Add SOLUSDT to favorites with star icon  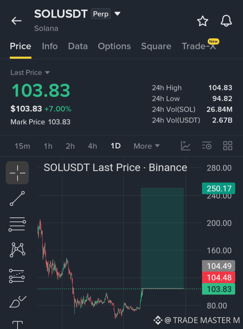click(x=202, y=21)
